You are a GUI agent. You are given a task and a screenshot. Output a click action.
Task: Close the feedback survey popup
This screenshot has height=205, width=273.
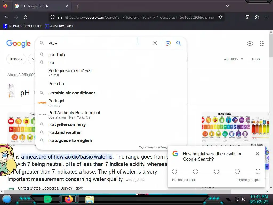257,153
